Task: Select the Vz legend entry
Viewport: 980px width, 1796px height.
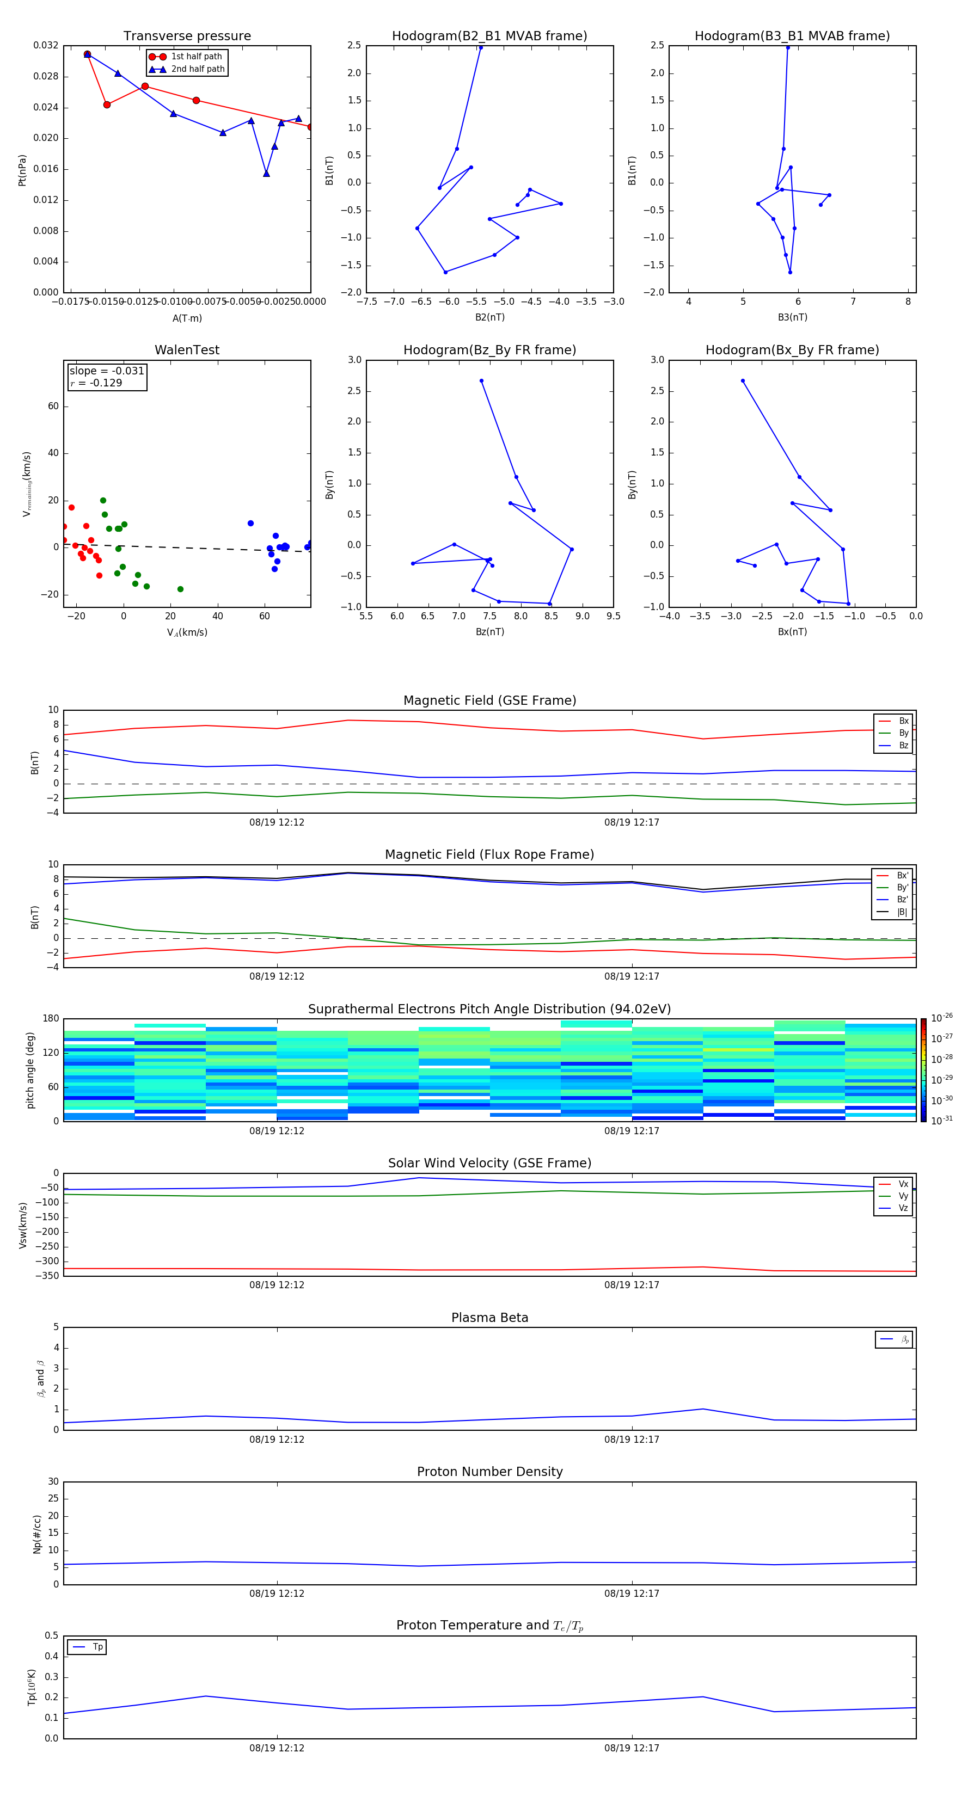Action: (x=893, y=1208)
